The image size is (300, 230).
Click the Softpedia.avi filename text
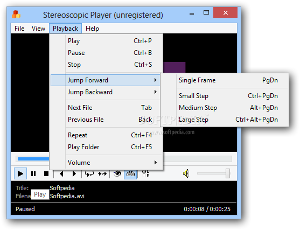pyautogui.click(x=67, y=196)
